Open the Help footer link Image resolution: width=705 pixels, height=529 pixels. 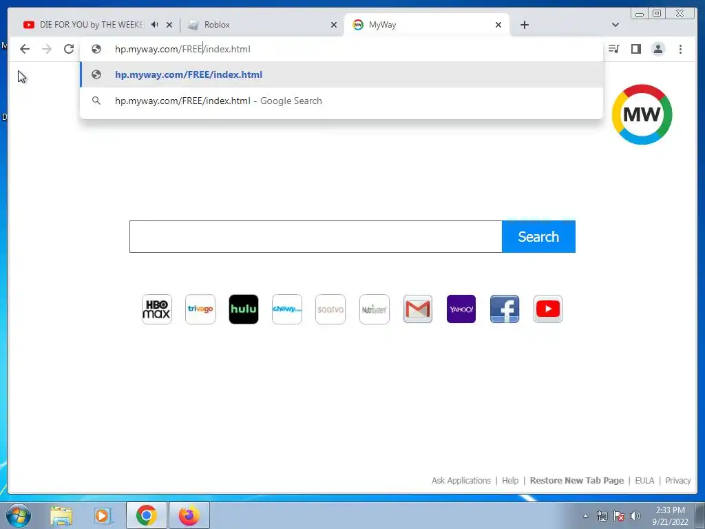tap(510, 480)
